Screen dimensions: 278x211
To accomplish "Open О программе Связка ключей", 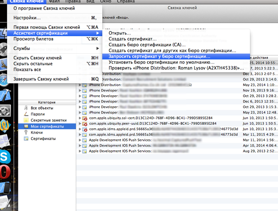I will (x=55, y=8).
